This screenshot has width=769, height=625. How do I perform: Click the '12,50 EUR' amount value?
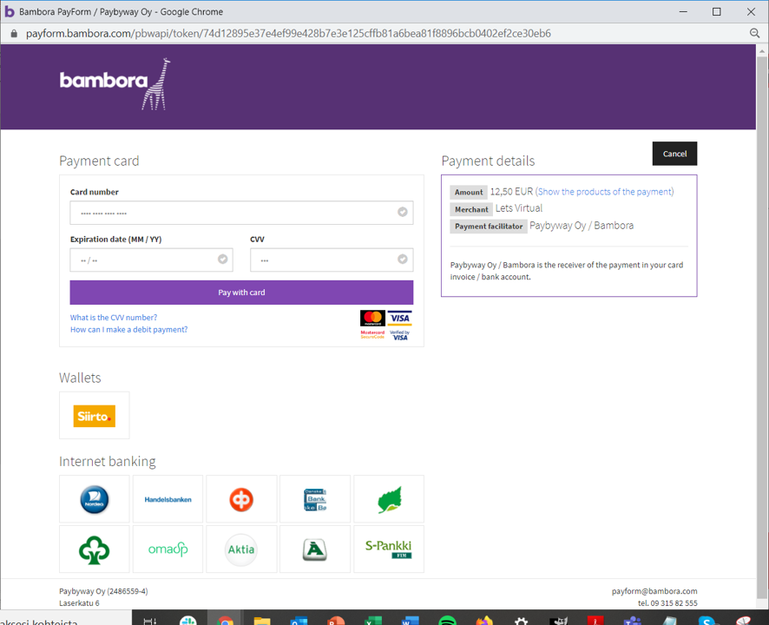point(511,192)
